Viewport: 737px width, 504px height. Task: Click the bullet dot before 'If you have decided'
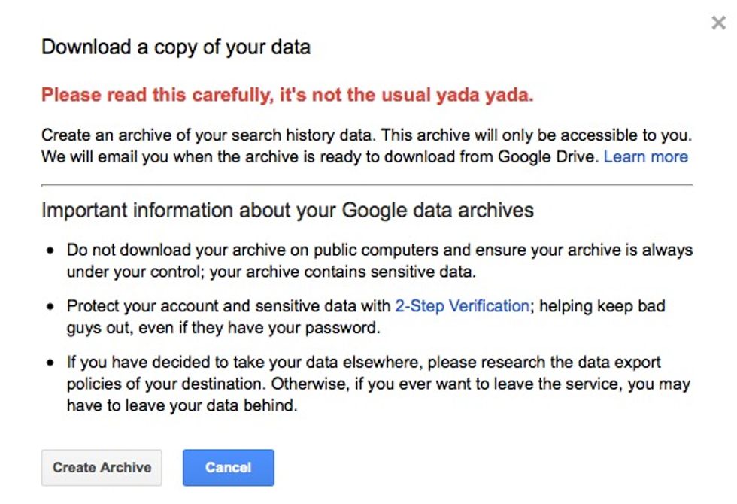pos(50,363)
